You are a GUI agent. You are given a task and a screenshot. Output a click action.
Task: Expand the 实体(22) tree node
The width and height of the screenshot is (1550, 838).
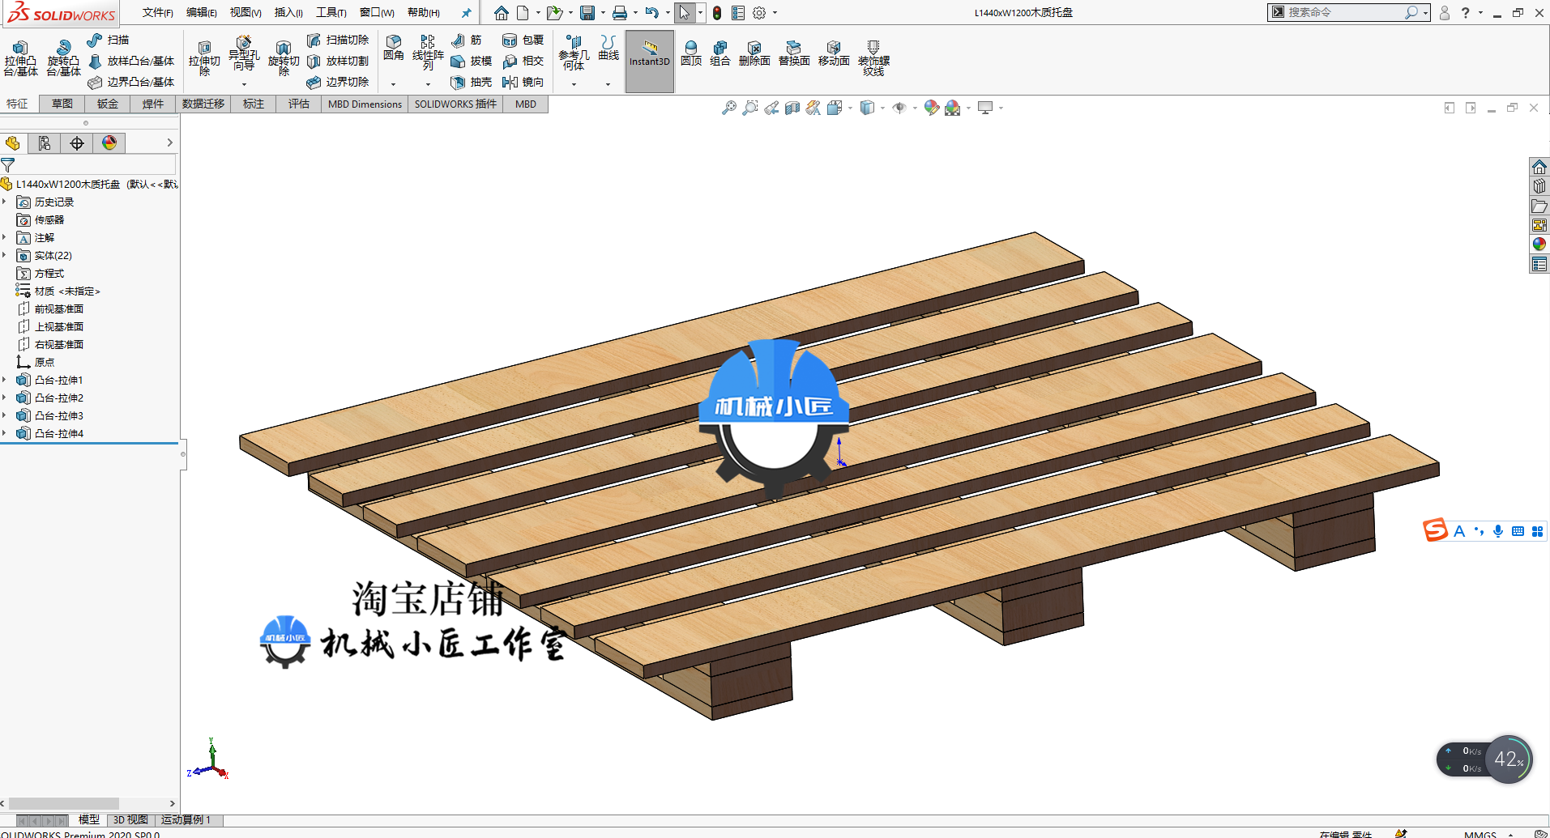coord(5,255)
